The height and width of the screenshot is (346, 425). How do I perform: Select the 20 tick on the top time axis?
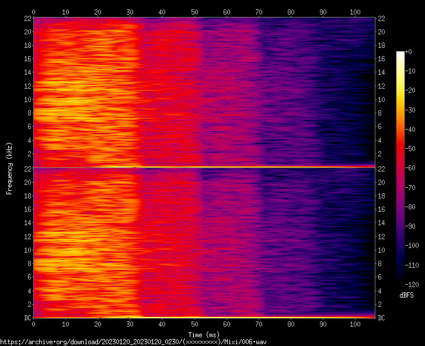point(98,12)
